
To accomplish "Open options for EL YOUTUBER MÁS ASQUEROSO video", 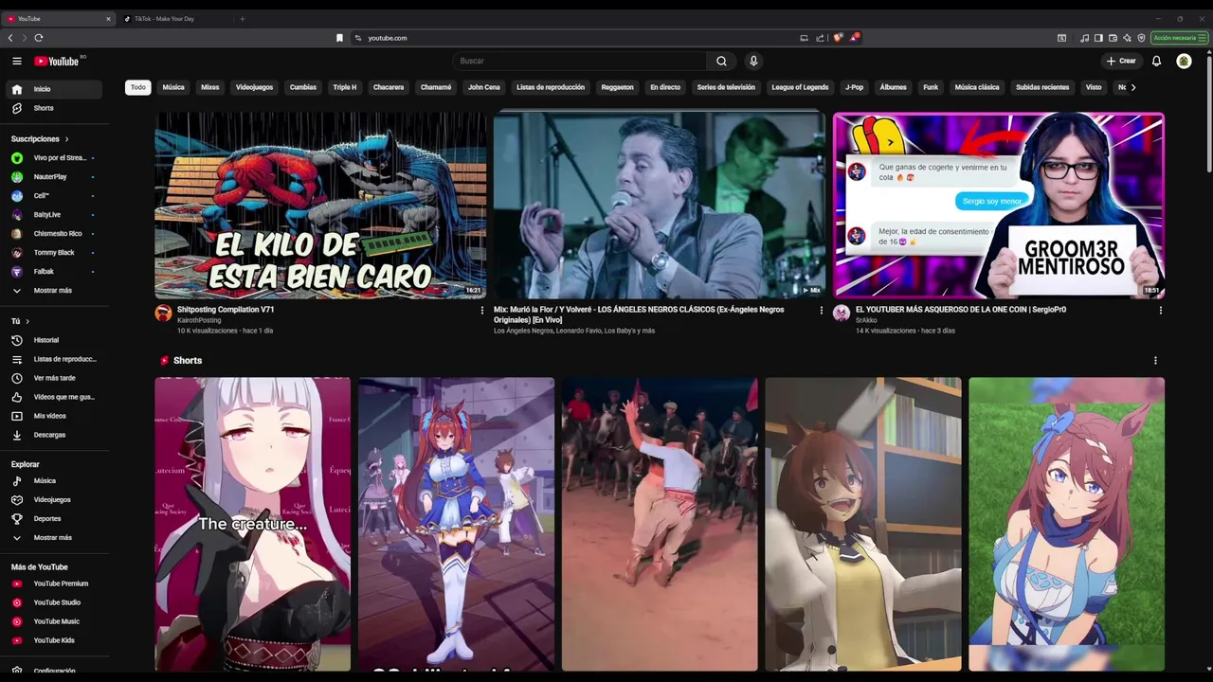I will [1160, 310].
